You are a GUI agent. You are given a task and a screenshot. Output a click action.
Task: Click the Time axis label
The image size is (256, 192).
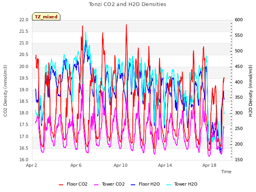[226, 172]
